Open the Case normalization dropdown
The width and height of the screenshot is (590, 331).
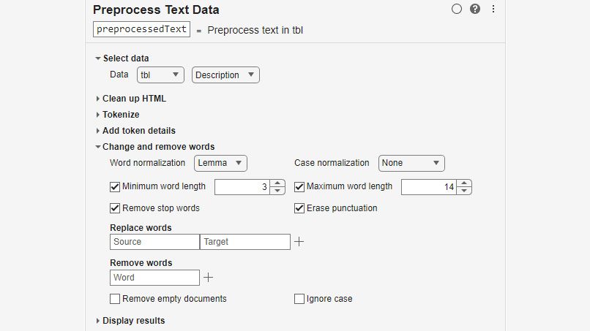point(411,163)
